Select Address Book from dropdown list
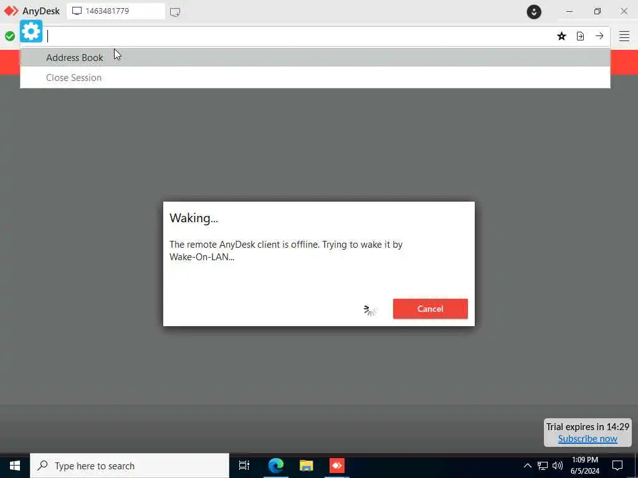This screenshot has height=478, width=638. (315, 57)
